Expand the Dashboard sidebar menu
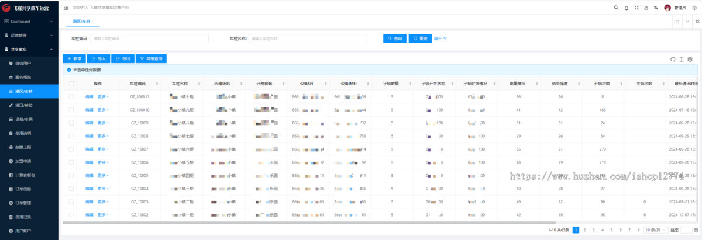The width and height of the screenshot is (702, 240). (x=29, y=21)
